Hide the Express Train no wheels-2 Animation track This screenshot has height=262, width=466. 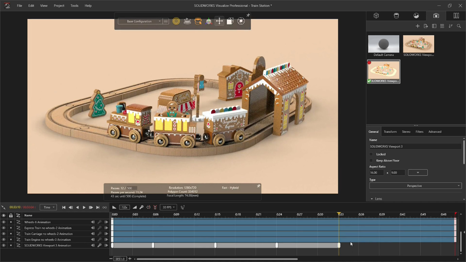[3, 228]
